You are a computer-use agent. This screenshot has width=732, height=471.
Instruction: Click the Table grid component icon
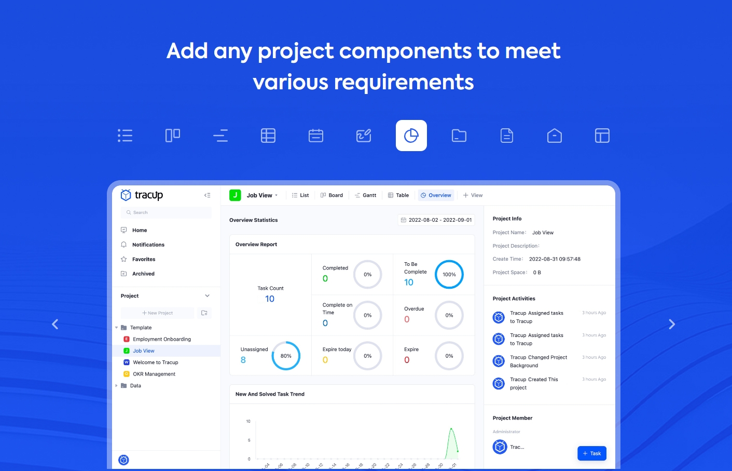point(268,136)
